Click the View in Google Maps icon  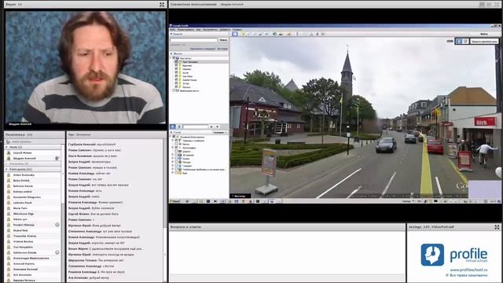click(323, 34)
